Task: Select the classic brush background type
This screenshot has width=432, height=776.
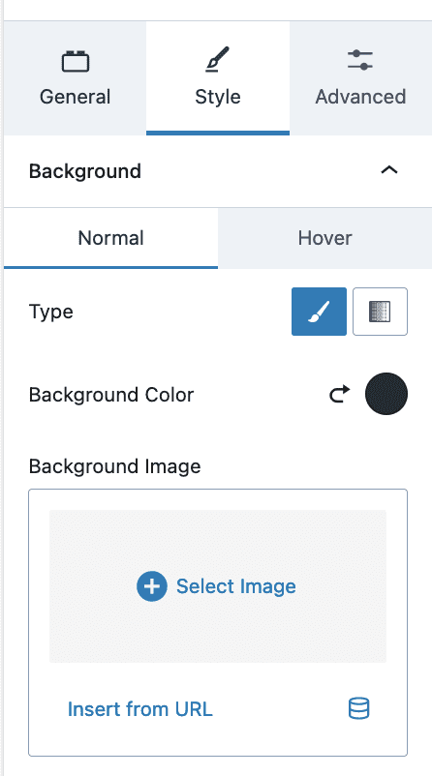Action: (x=319, y=312)
